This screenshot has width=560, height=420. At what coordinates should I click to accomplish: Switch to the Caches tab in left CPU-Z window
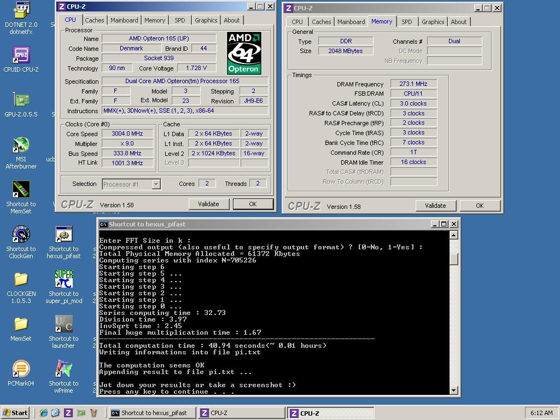pyautogui.click(x=94, y=20)
